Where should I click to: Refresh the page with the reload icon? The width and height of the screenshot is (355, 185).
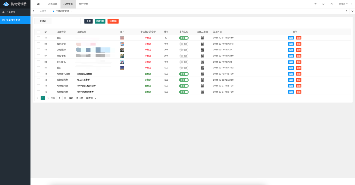click(x=323, y=4)
